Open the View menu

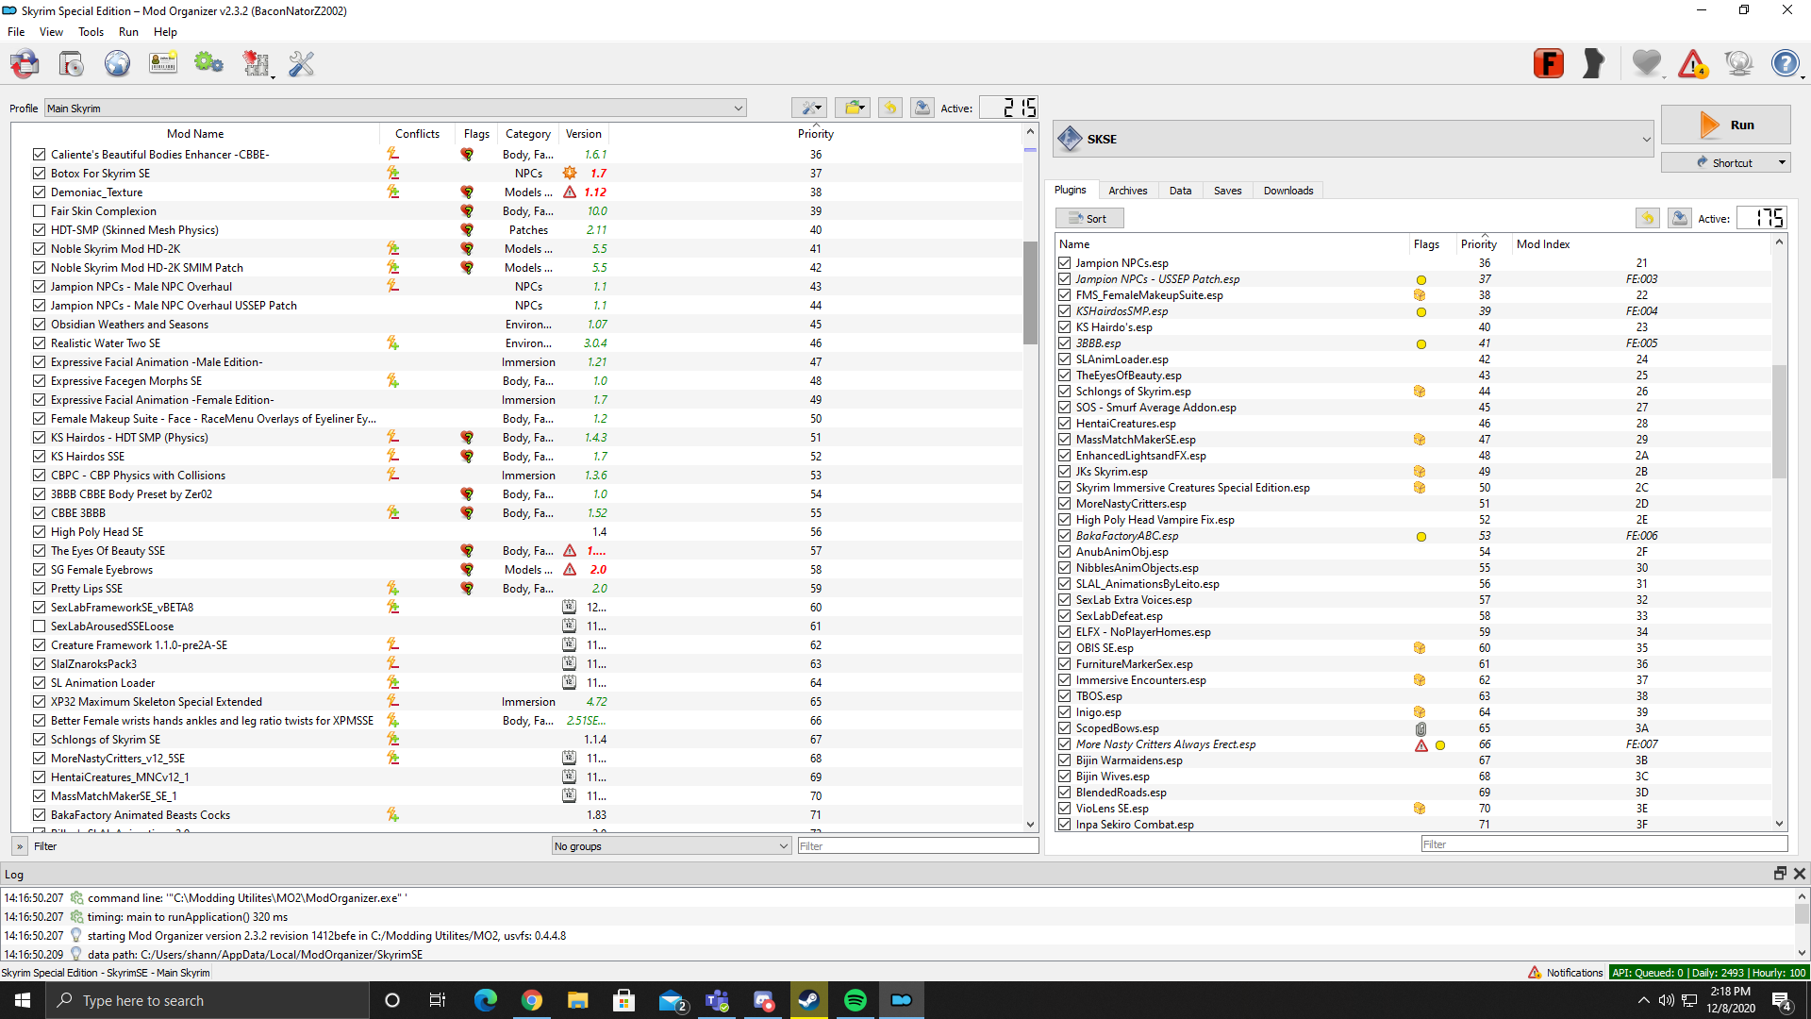pyautogui.click(x=51, y=32)
